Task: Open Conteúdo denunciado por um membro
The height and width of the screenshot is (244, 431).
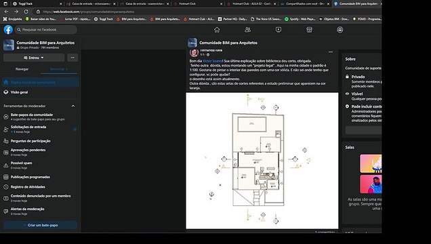Action: 40,198
